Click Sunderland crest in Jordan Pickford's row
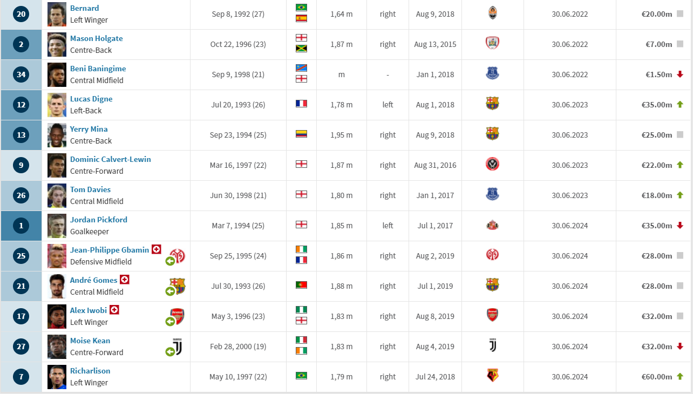The image size is (693, 394). (x=492, y=225)
